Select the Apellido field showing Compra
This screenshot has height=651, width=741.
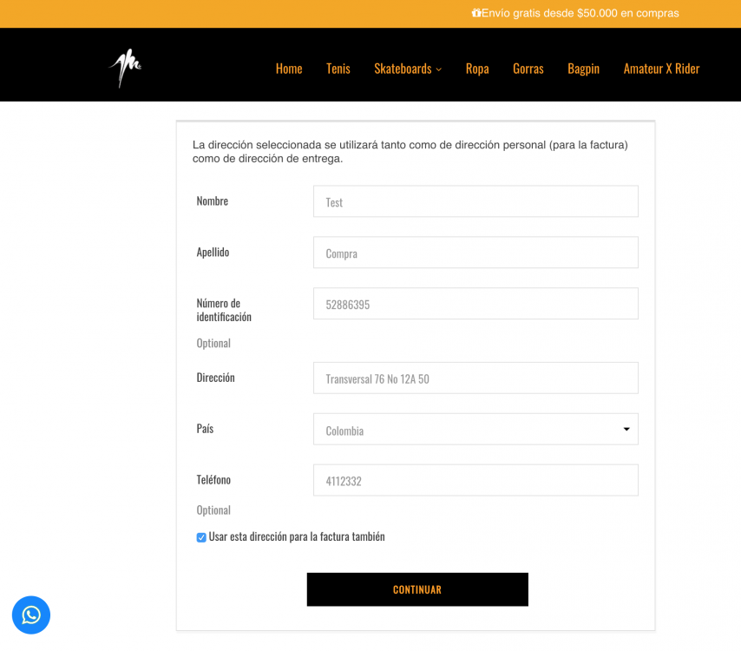475,252
